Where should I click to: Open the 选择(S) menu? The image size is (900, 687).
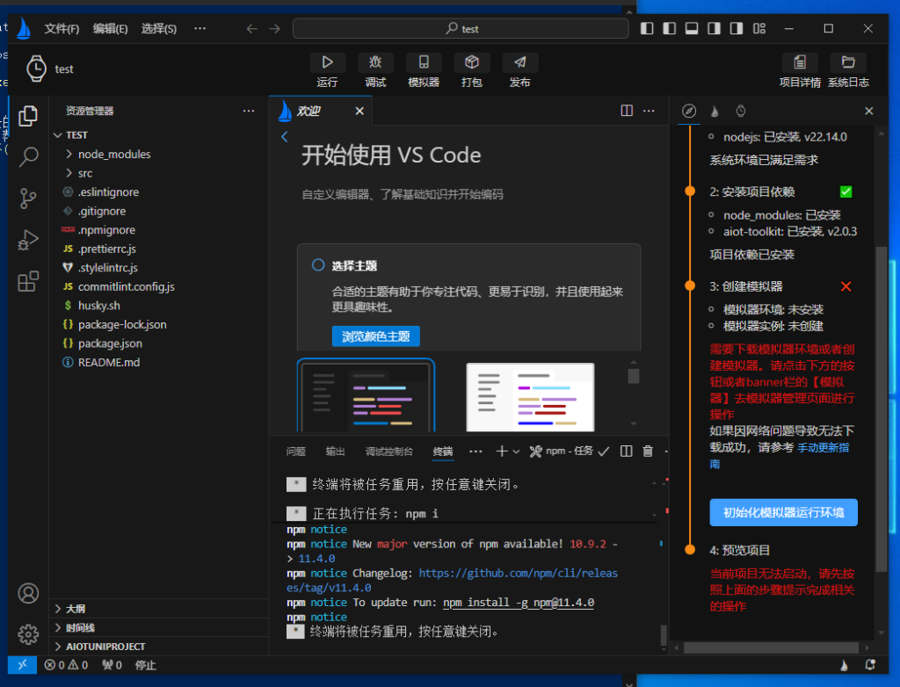pyautogui.click(x=159, y=29)
